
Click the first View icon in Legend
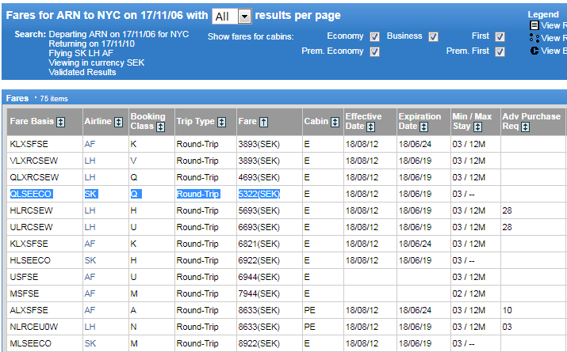pyautogui.click(x=534, y=25)
